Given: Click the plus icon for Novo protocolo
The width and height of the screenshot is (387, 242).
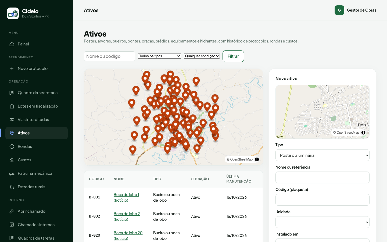Looking at the screenshot, I should [x=12, y=69].
